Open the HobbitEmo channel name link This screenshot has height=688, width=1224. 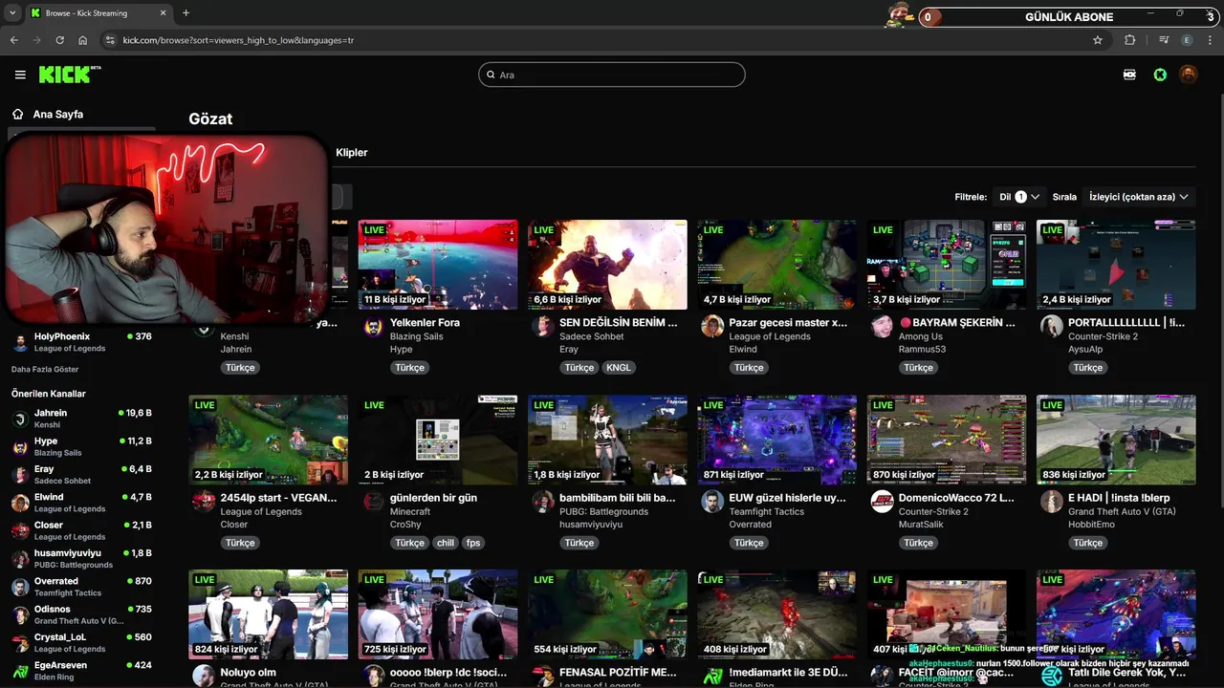coord(1091,525)
